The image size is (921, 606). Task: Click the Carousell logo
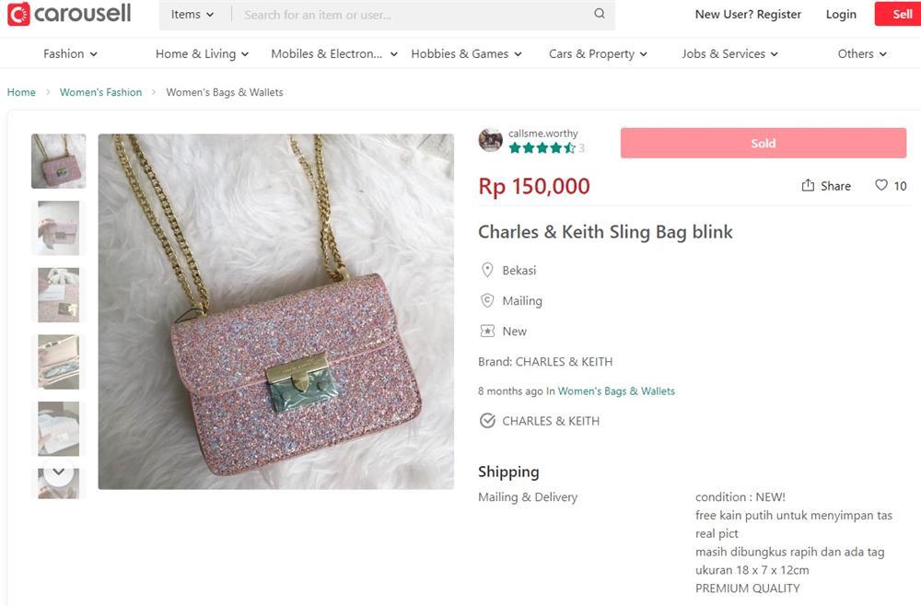coord(68,13)
